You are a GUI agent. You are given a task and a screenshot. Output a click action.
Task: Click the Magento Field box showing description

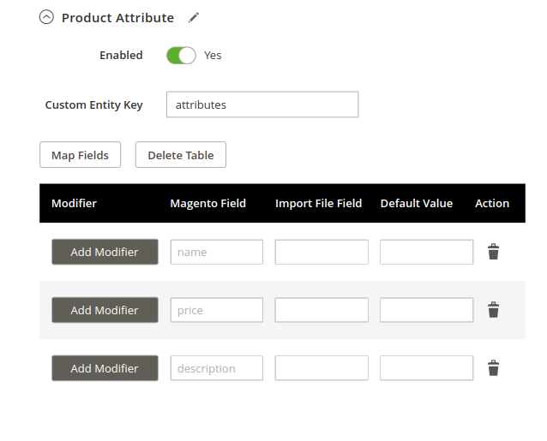[x=217, y=368]
